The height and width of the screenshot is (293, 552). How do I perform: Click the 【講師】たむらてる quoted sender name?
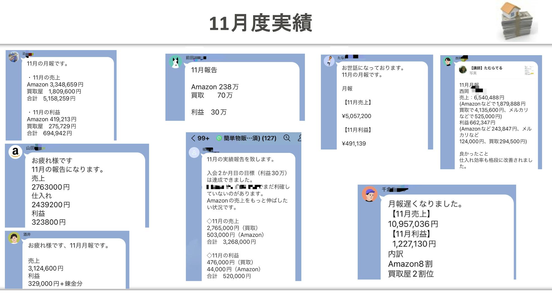tap(486, 68)
